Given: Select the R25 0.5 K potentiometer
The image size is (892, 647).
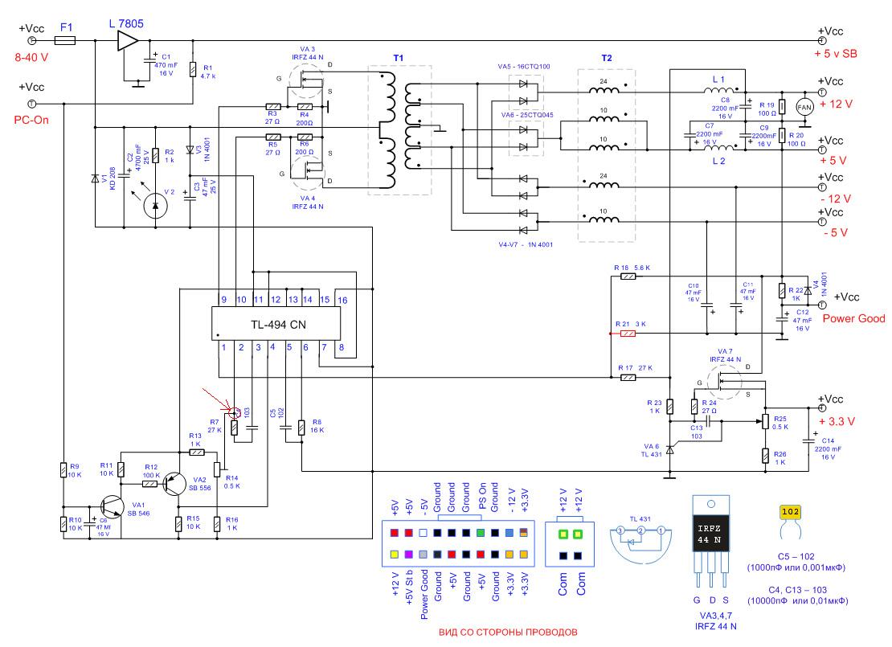Looking at the screenshot, I should coord(763,422).
